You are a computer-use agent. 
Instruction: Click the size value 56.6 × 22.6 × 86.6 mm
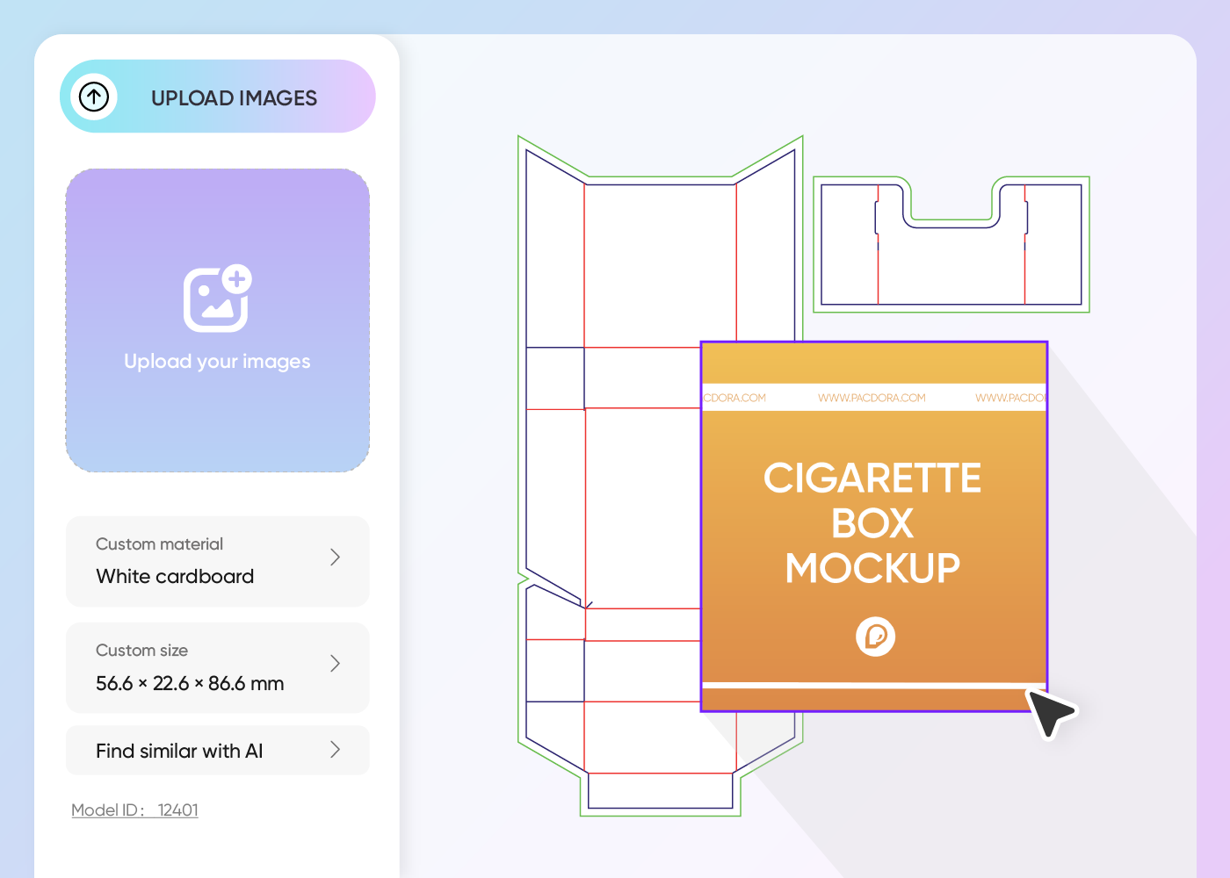point(188,682)
